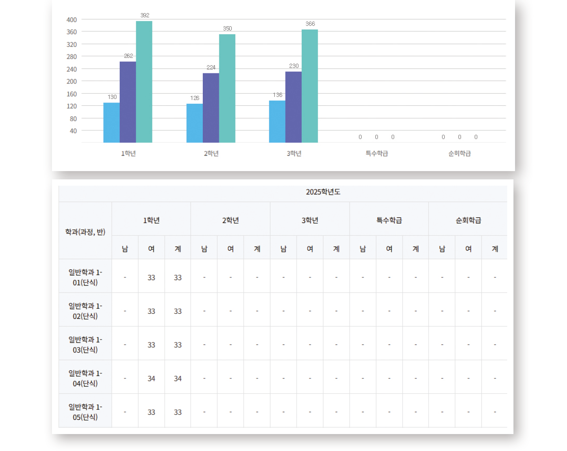567x451 pixels.
Task: Click the purple bar labeled 230
Action: point(293,107)
